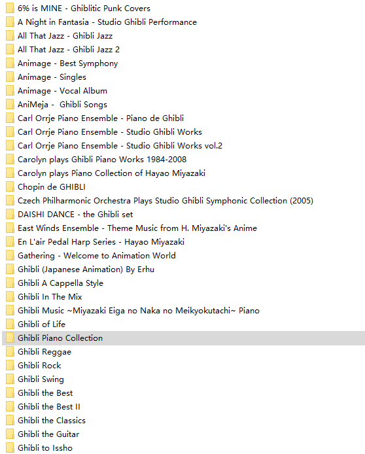Select "Animage - Vocal Album" folder name
Image resolution: width=365 pixels, height=454 pixels.
62,91
